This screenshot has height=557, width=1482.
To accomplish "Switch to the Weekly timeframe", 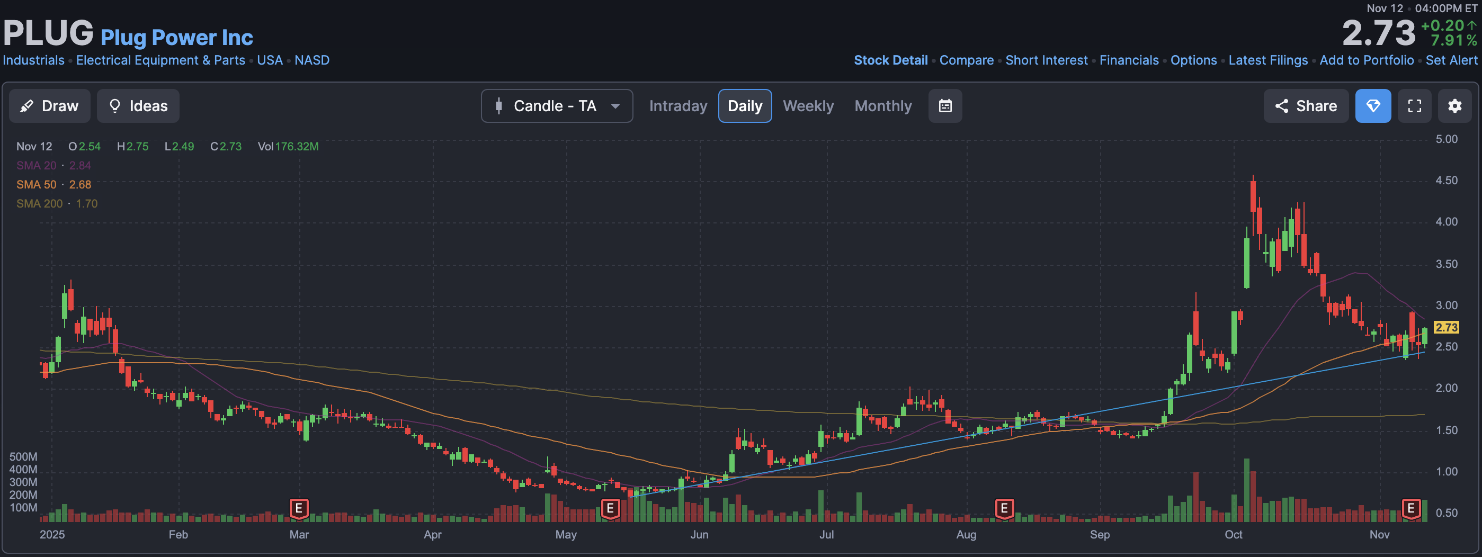I will click(808, 106).
